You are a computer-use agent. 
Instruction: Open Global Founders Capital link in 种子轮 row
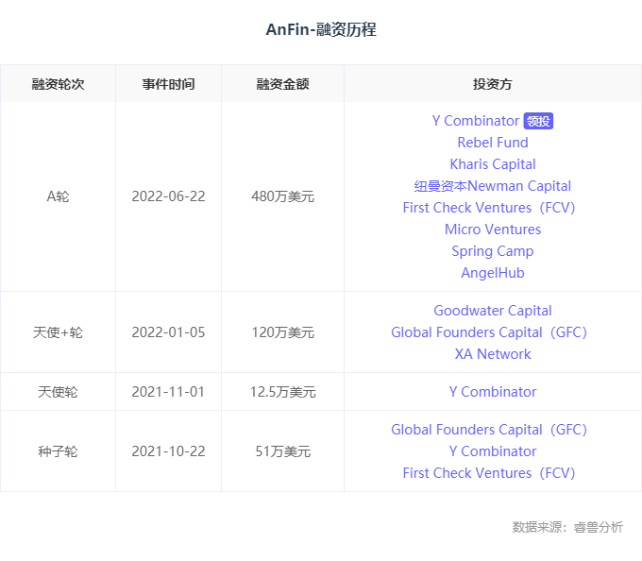[x=489, y=430]
